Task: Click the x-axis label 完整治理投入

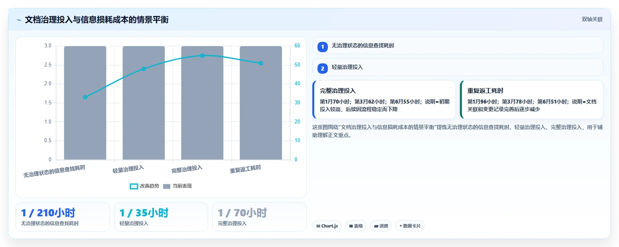Action: (187, 169)
